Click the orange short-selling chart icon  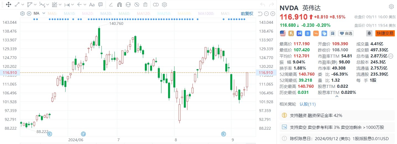[x=316, y=33]
